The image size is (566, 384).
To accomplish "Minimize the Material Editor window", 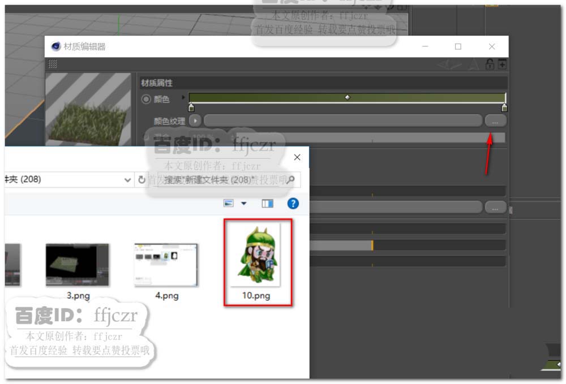I will pyautogui.click(x=425, y=46).
